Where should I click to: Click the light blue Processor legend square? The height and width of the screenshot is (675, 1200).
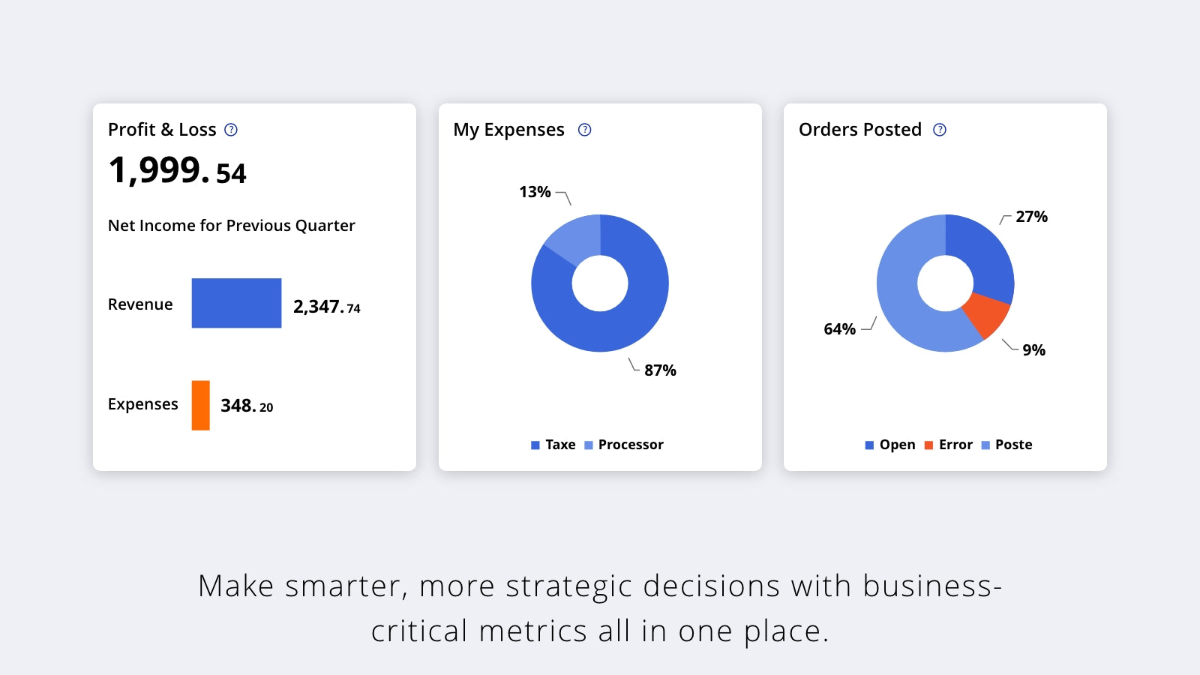pos(589,445)
